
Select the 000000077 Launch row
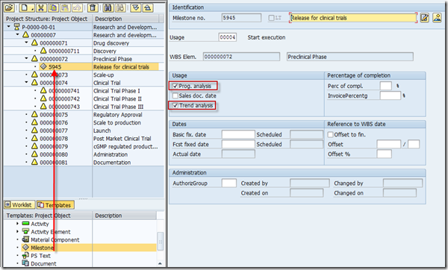click(x=84, y=131)
